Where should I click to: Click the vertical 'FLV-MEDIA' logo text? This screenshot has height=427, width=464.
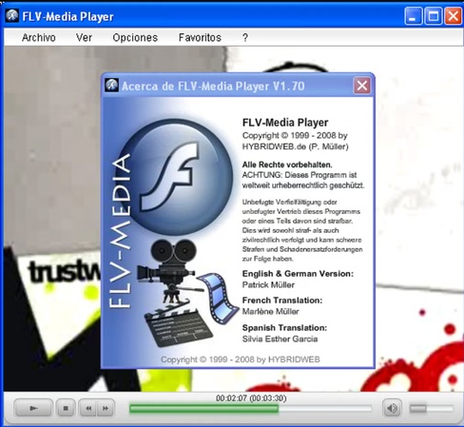coord(120,231)
